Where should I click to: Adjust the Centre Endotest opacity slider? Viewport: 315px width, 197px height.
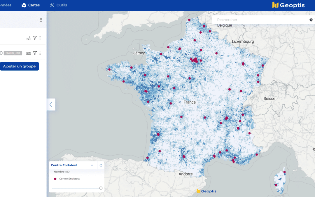[101, 188]
